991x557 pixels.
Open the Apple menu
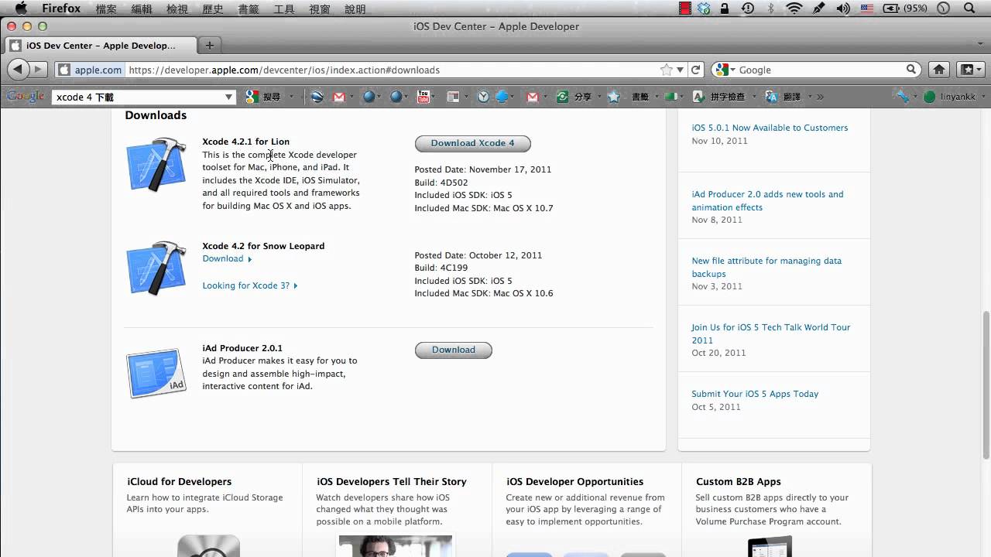[21, 9]
